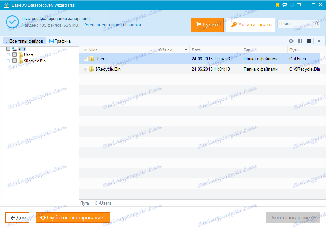Tick the $Recycle.Bin row checkbox in list
This screenshot has height=228, width=326.
86,69
